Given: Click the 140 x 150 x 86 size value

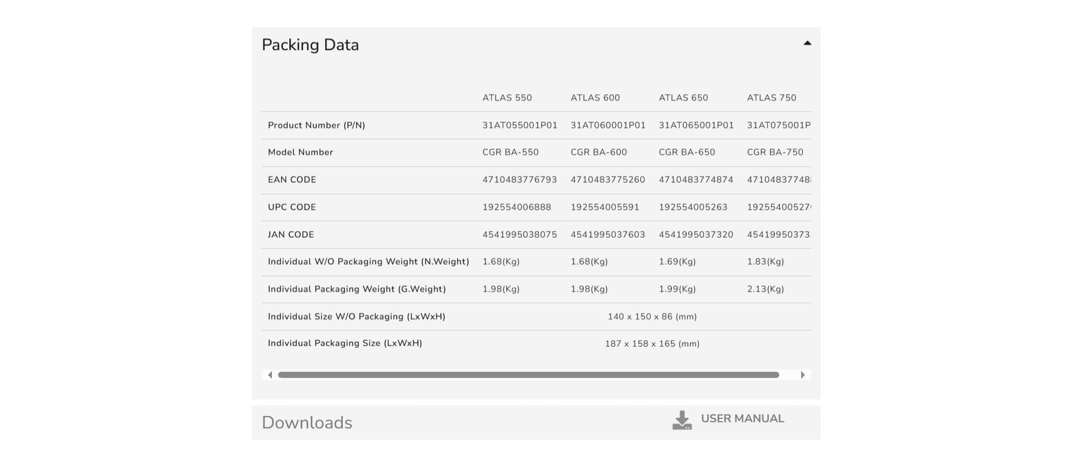Looking at the screenshot, I should [x=652, y=317].
